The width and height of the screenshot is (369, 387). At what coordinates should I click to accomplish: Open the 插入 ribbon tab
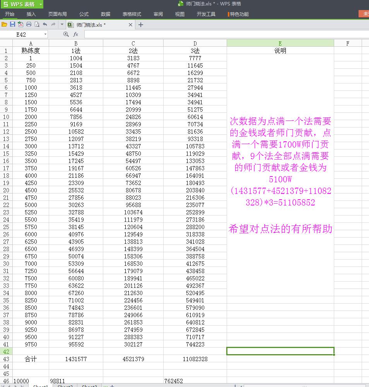pyautogui.click(x=31, y=14)
